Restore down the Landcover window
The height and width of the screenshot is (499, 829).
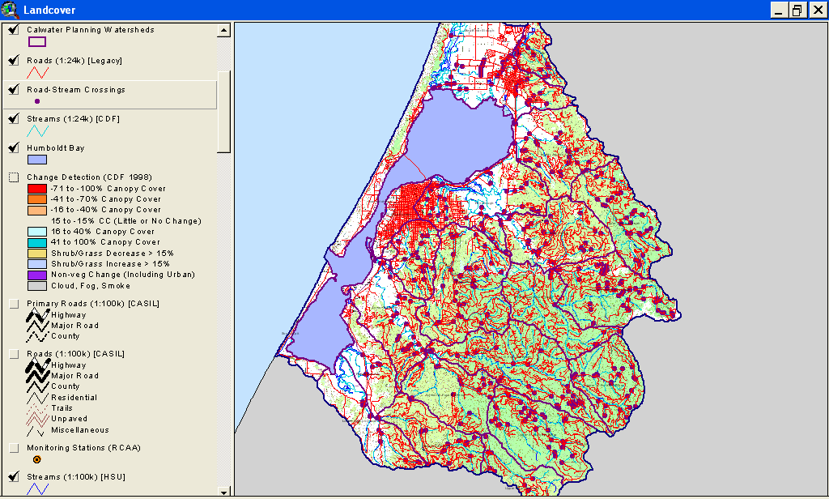[797, 10]
